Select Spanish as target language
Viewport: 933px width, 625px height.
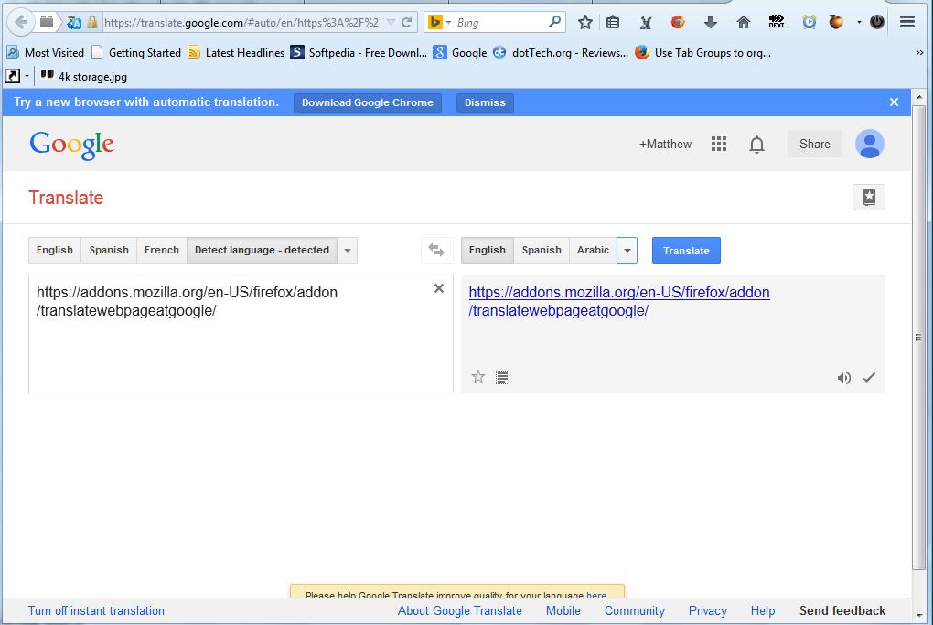click(x=542, y=250)
